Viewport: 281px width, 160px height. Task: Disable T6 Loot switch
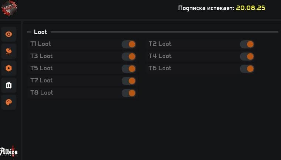(x=247, y=69)
